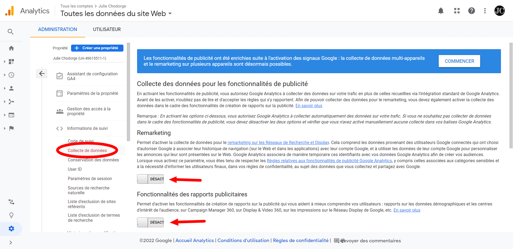Click the back arrow button in property column
Screen dimensions: 513x249
(x=42, y=73)
